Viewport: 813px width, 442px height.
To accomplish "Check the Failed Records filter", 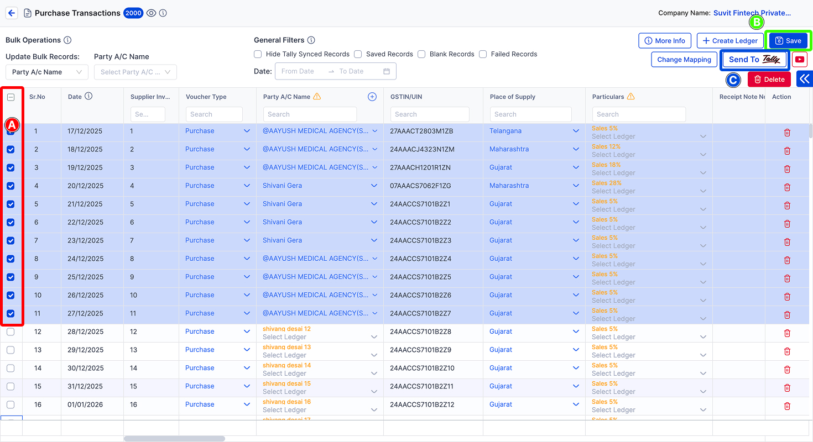I will [483, 54].
